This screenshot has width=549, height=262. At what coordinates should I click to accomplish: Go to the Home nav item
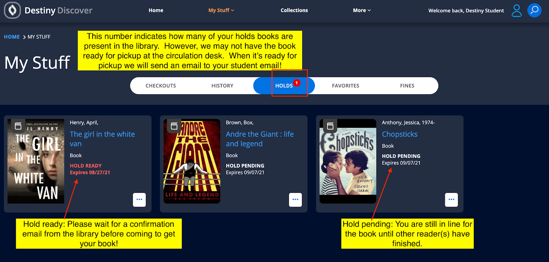coord(156,10)
